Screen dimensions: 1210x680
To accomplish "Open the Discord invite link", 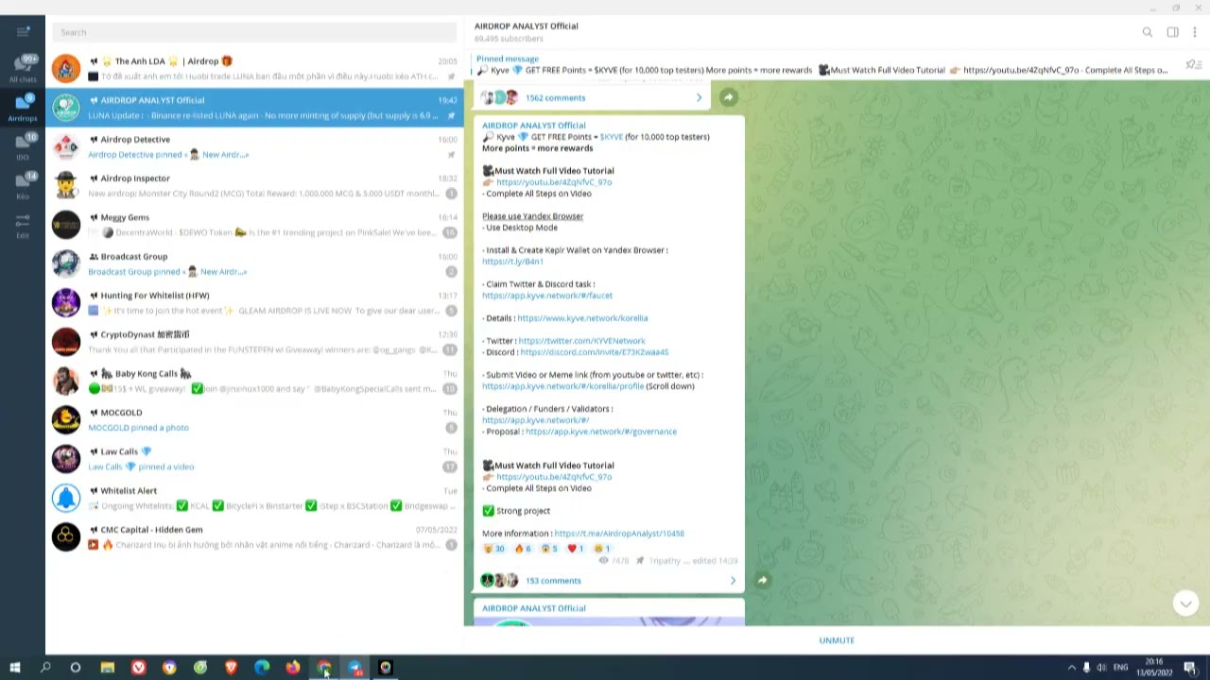I will coord(594,352).
